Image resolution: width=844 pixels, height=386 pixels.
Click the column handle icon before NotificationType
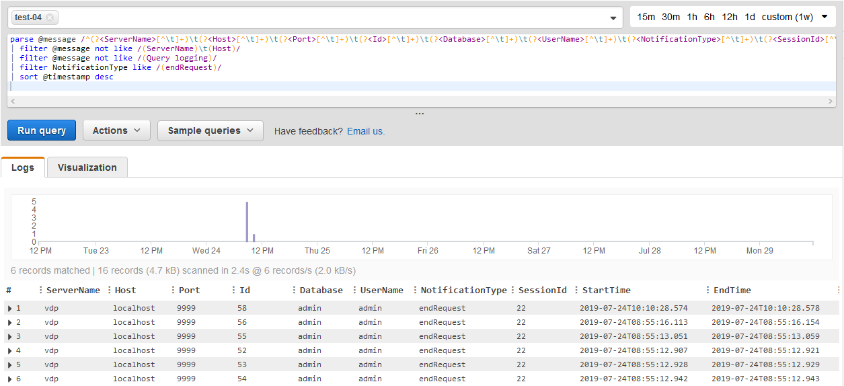pyautogui.click(x=416, y=291)
